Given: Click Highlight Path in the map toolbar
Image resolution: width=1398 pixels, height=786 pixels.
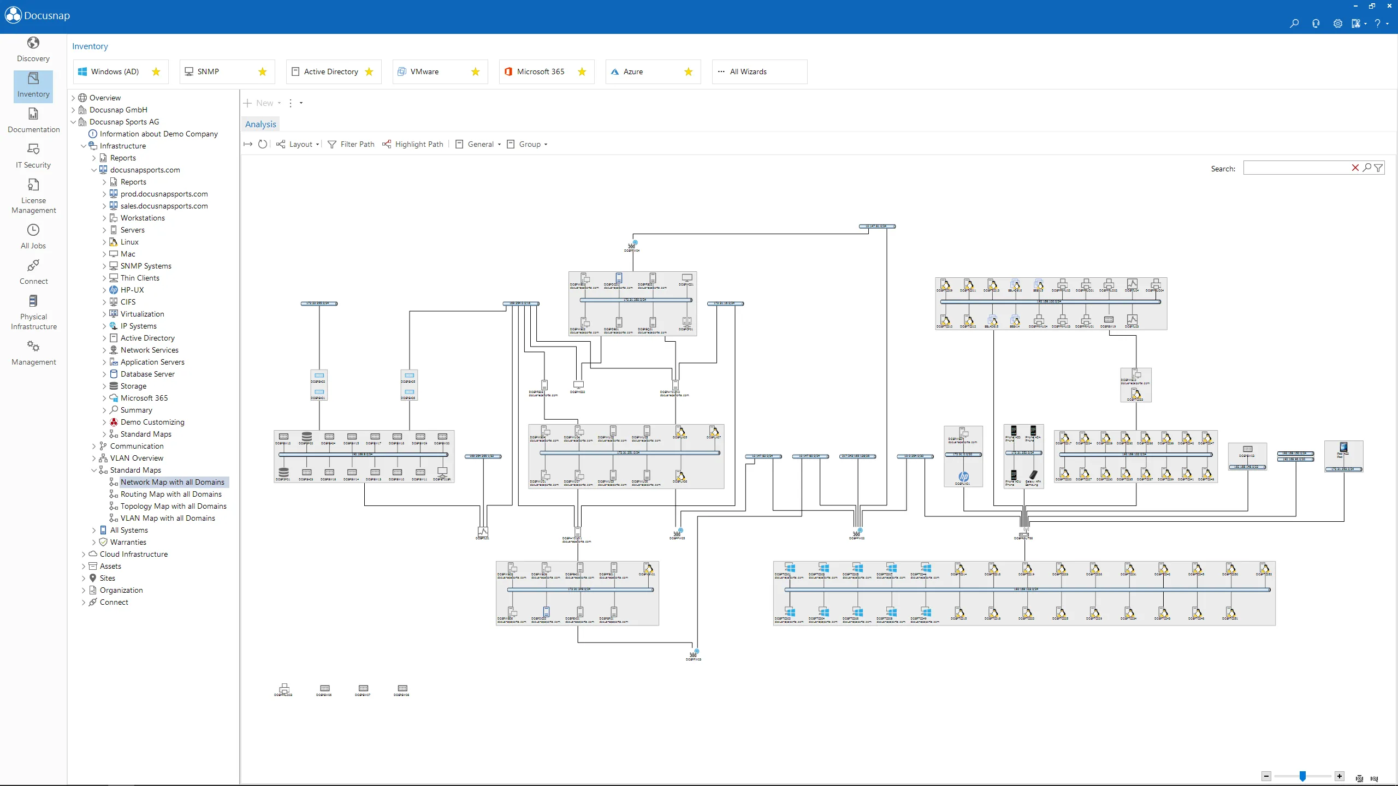Looking at the screenshot, I should 413,144.
